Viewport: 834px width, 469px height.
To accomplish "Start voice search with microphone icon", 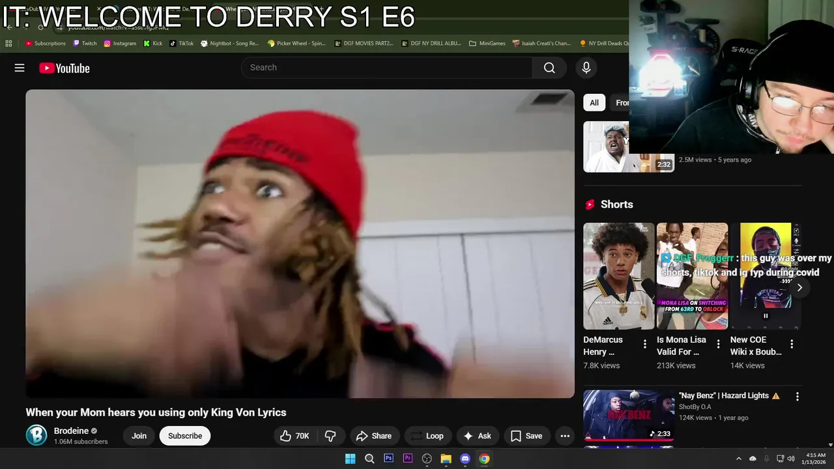I will click(586, 68).
